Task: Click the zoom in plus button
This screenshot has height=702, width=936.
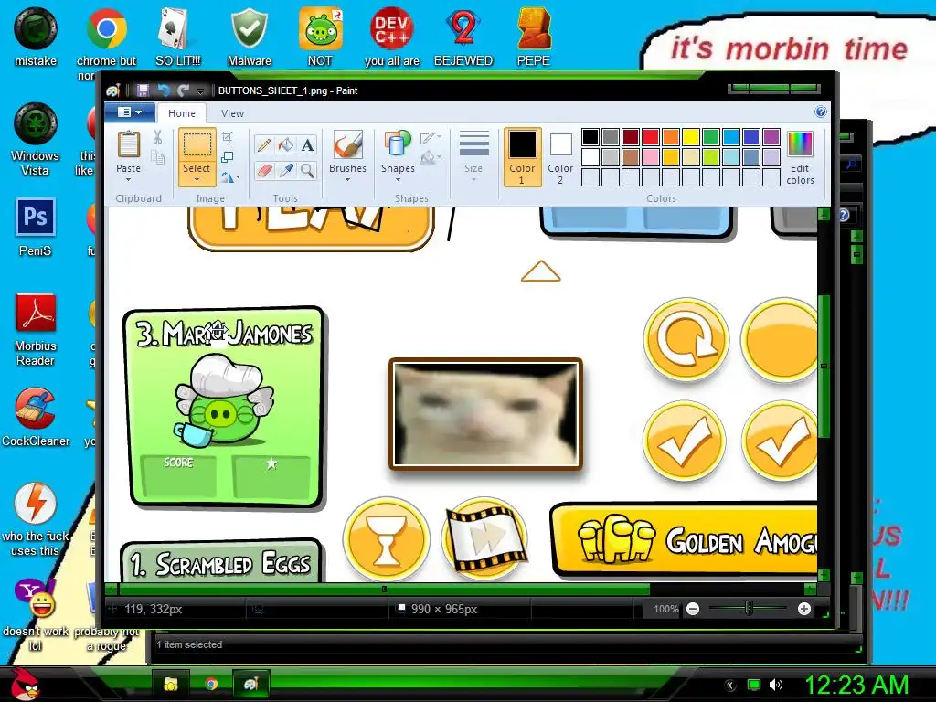Action: click(804, 609)
